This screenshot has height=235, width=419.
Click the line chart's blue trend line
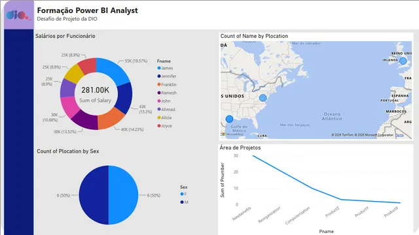(312, 188)
